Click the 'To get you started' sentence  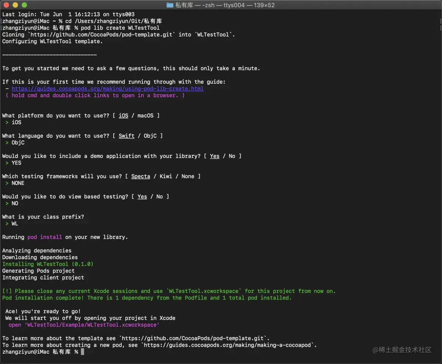(x=131, y=68)
